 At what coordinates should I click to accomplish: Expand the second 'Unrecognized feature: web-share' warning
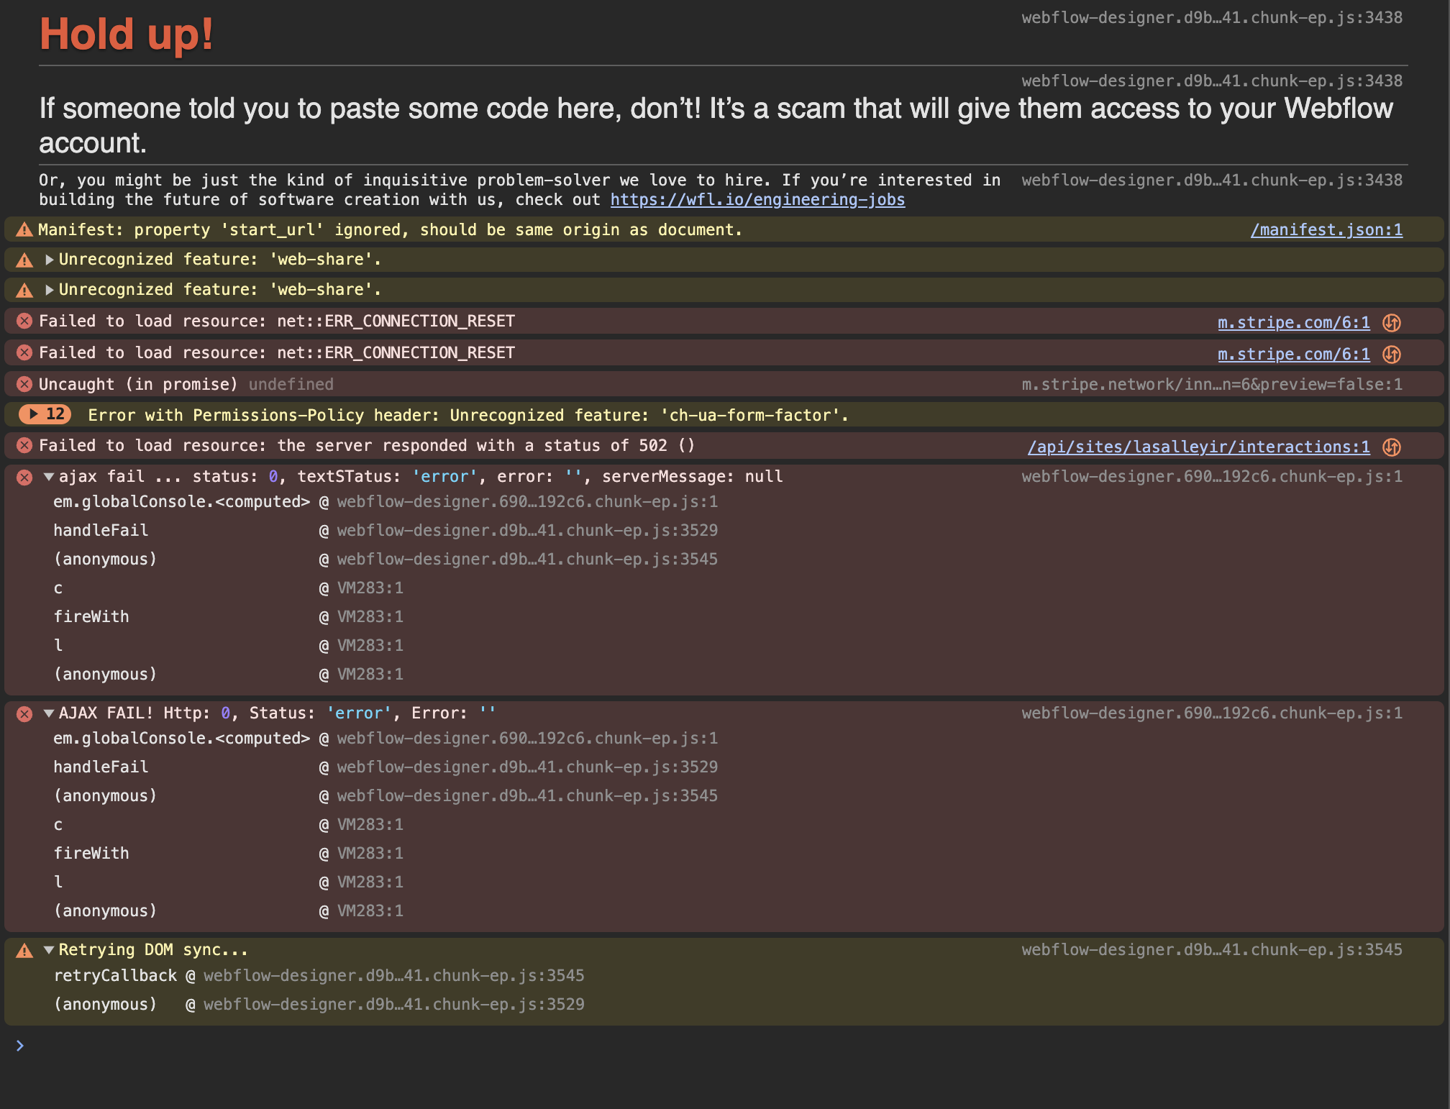tap(49, 290)
